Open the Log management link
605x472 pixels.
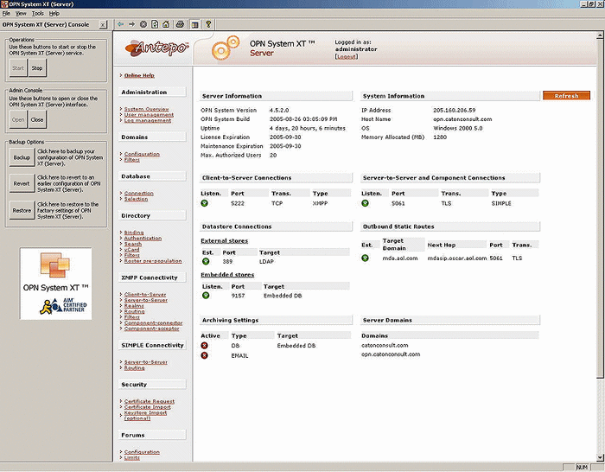click(148, 120)
